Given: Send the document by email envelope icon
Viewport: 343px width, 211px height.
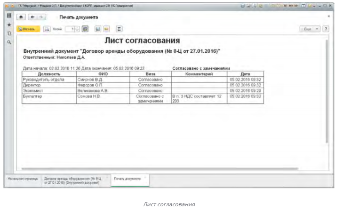Looking at the screenshot, I should pyautogui.click(x=106, y=29).
